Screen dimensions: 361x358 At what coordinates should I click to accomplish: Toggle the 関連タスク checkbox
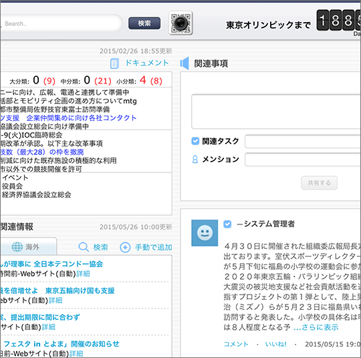click(195, 141)
